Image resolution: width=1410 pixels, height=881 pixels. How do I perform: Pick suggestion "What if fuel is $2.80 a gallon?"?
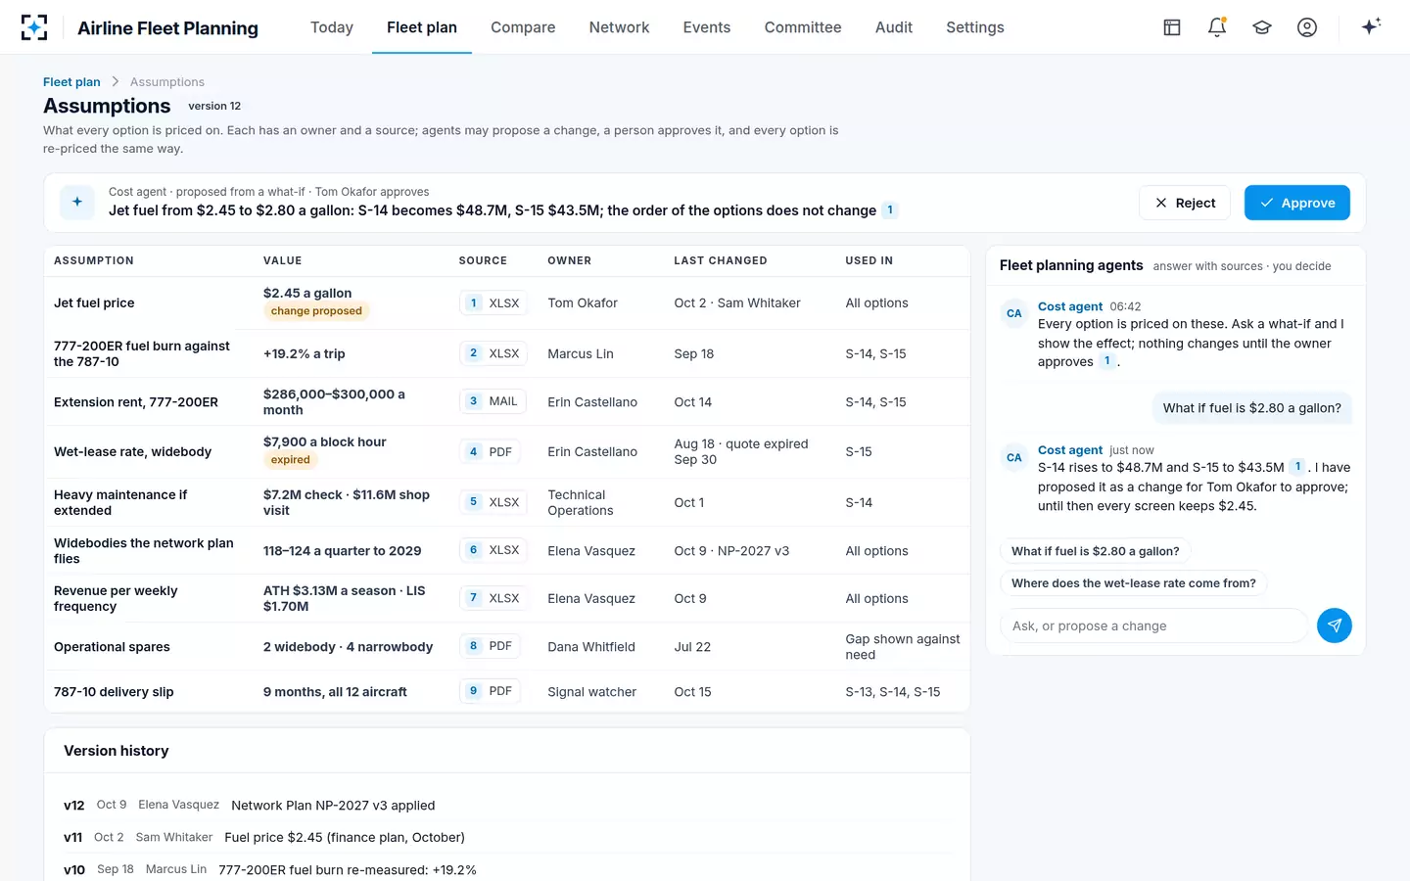(x=1095, y=551)
